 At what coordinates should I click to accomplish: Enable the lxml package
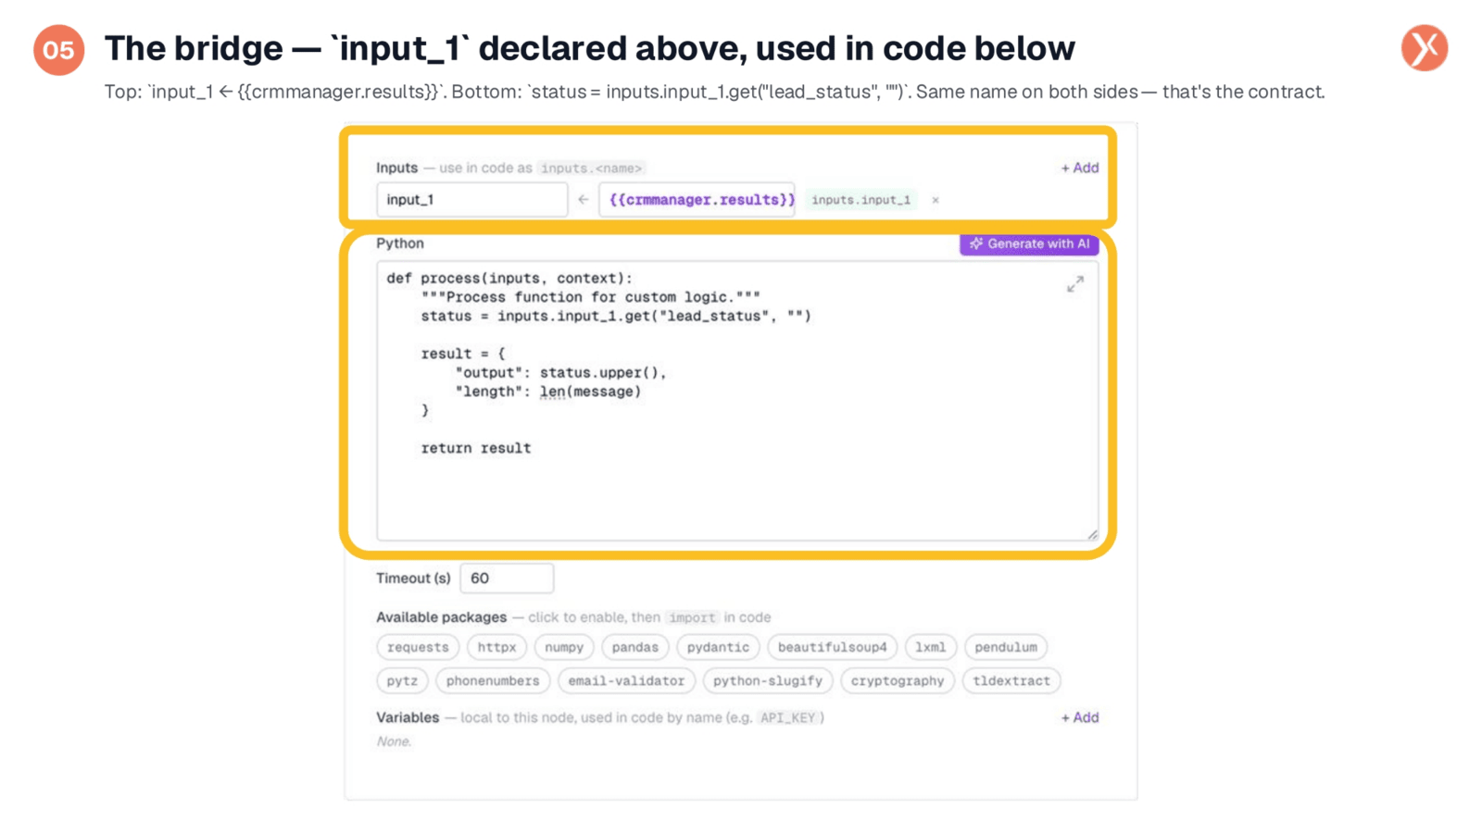pos(930,647)
